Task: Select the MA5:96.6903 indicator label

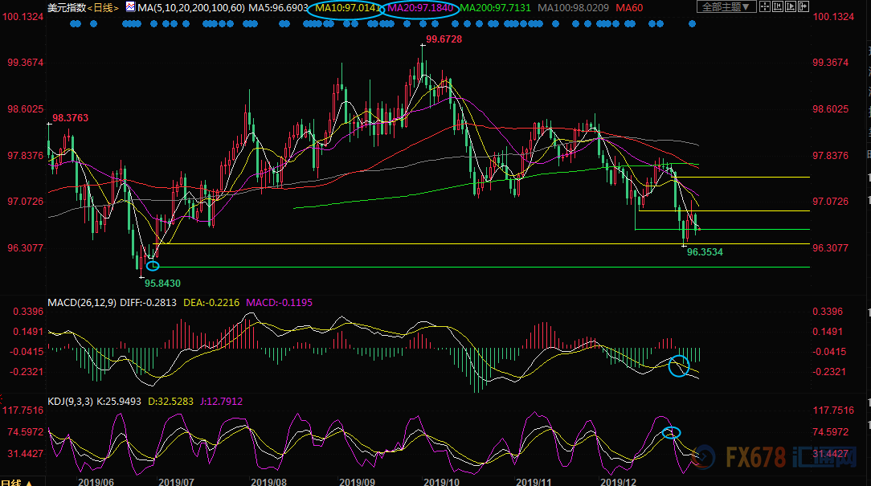Action: click(277, 7)
